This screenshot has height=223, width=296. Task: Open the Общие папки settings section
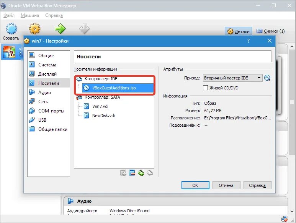[49, 129]
